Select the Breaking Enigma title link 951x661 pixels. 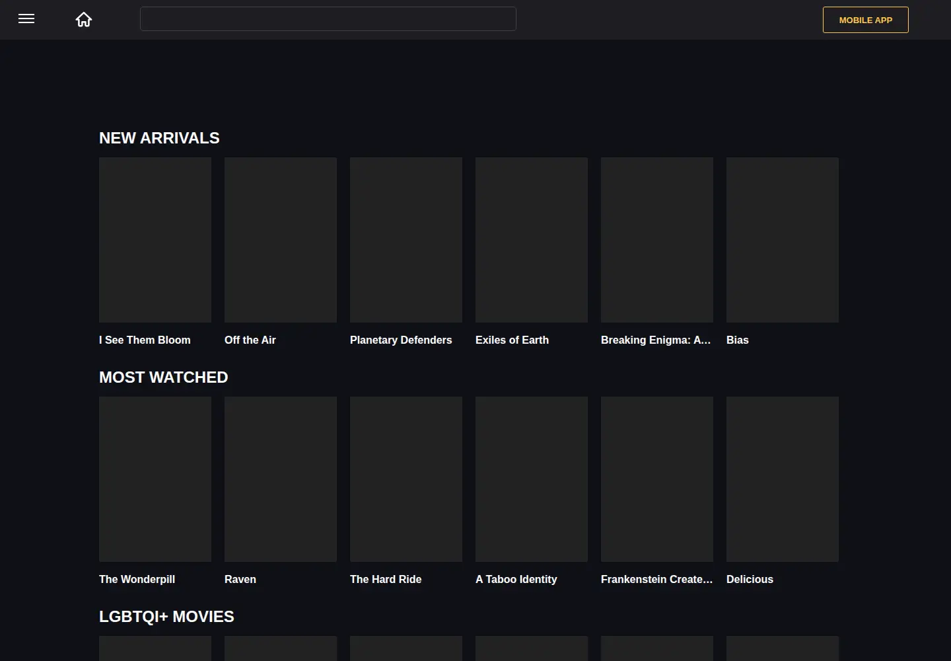(x=656, y=340)
